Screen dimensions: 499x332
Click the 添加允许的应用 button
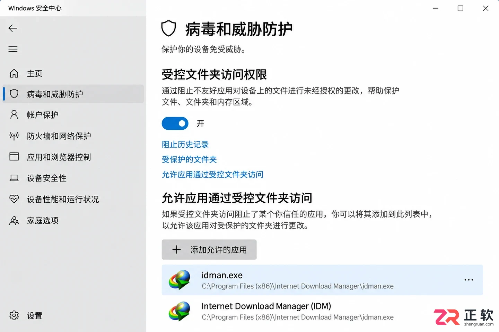(x=209, y=249)
